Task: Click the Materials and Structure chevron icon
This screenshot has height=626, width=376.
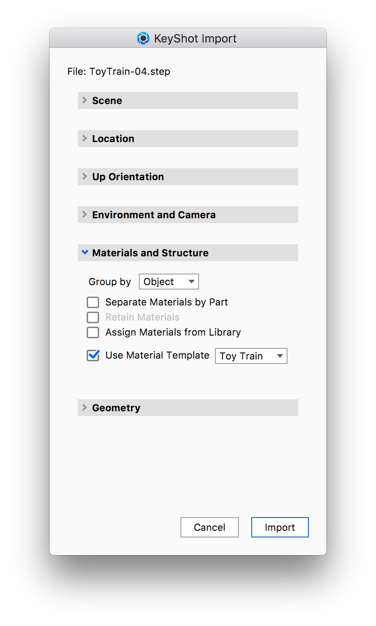Action: [x=84, y=252]
